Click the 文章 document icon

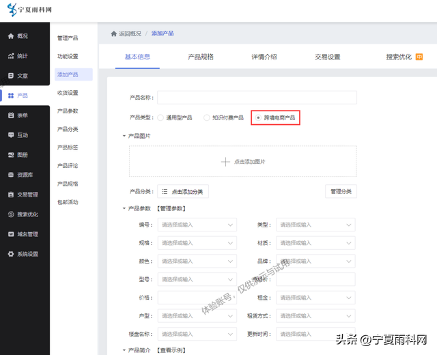(x=11, y=76)
